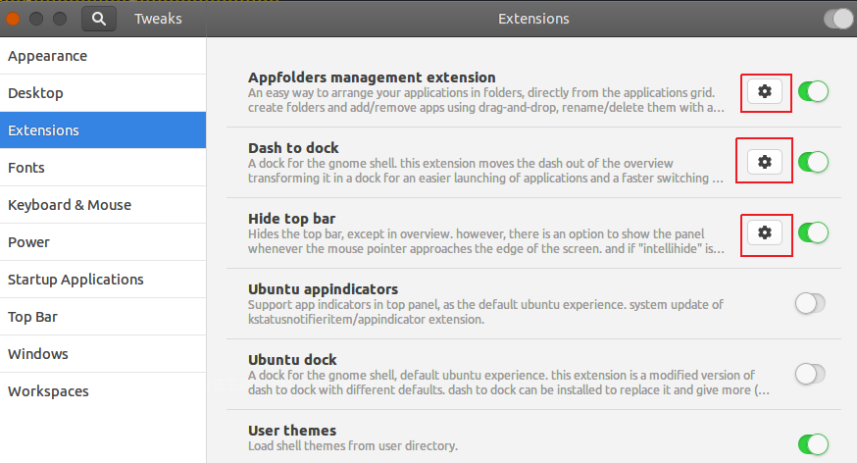The width and height of the screenshot is (857, 463).
Task: Enable the Ubuntu dock switch
Action: tap(811, 374)
